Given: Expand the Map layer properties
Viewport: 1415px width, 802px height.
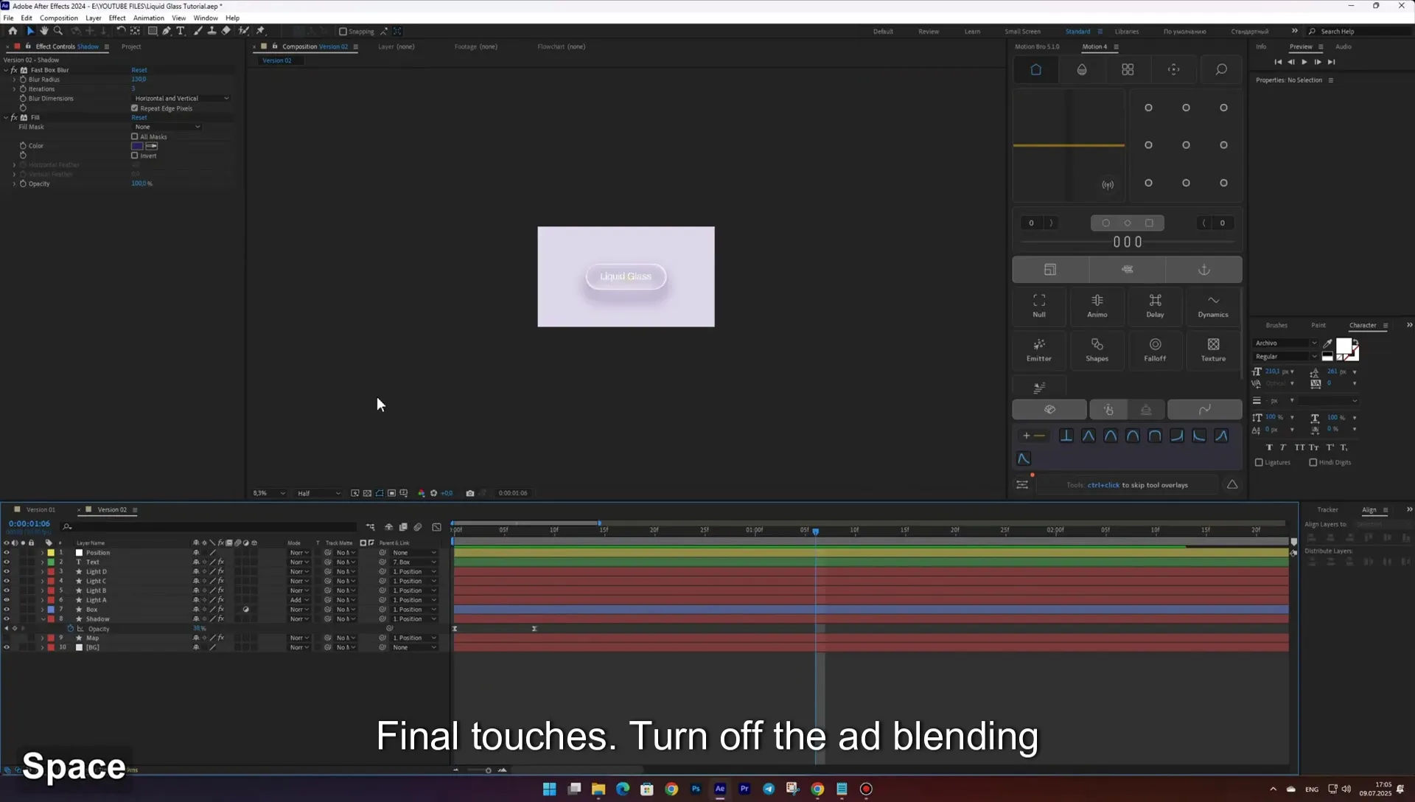Looking at the screenshot, I should (x=42, y=638).
